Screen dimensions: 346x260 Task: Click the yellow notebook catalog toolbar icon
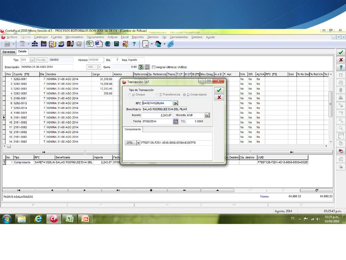coord(52,44)
